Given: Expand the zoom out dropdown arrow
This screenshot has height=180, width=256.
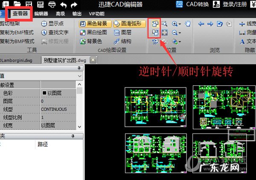Looking at the screenshot, I should pyautogui.click(x=180, y=33).
